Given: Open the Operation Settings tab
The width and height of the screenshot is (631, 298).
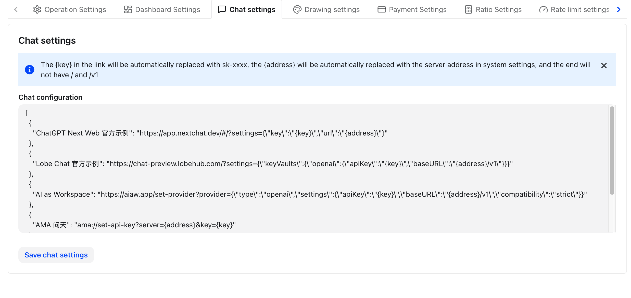Looking at the screenshot, I should [x=75, y=9].
